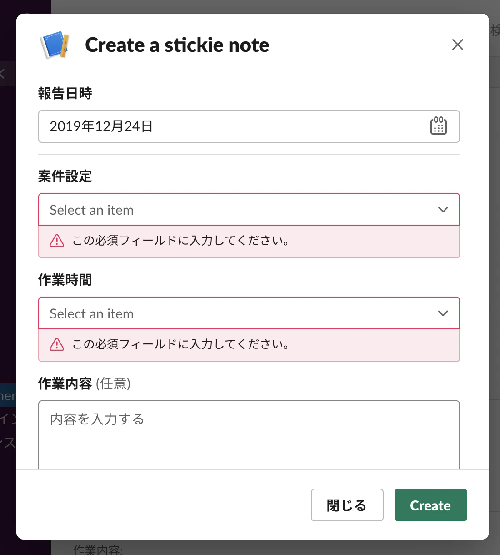This screenshot has width=500, height=555.
Task: Click the 2019年12月24日 date field
Action: (x=249, y=126)
